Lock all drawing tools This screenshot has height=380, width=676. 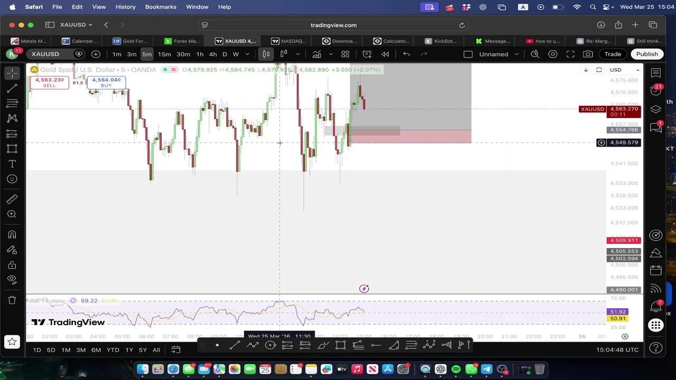12,265
